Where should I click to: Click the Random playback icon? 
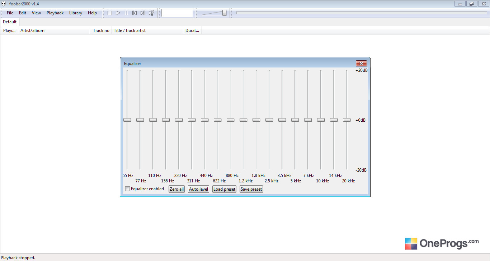(x=151, y=13)
